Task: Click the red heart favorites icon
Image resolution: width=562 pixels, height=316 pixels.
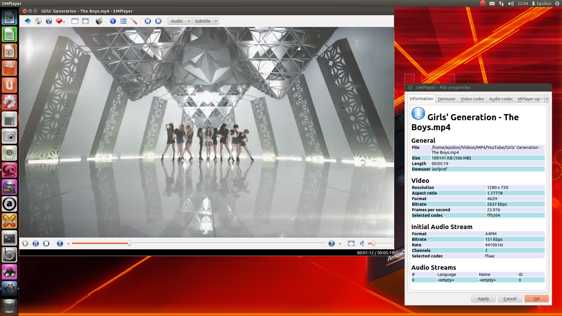Action: pos(59,21)
